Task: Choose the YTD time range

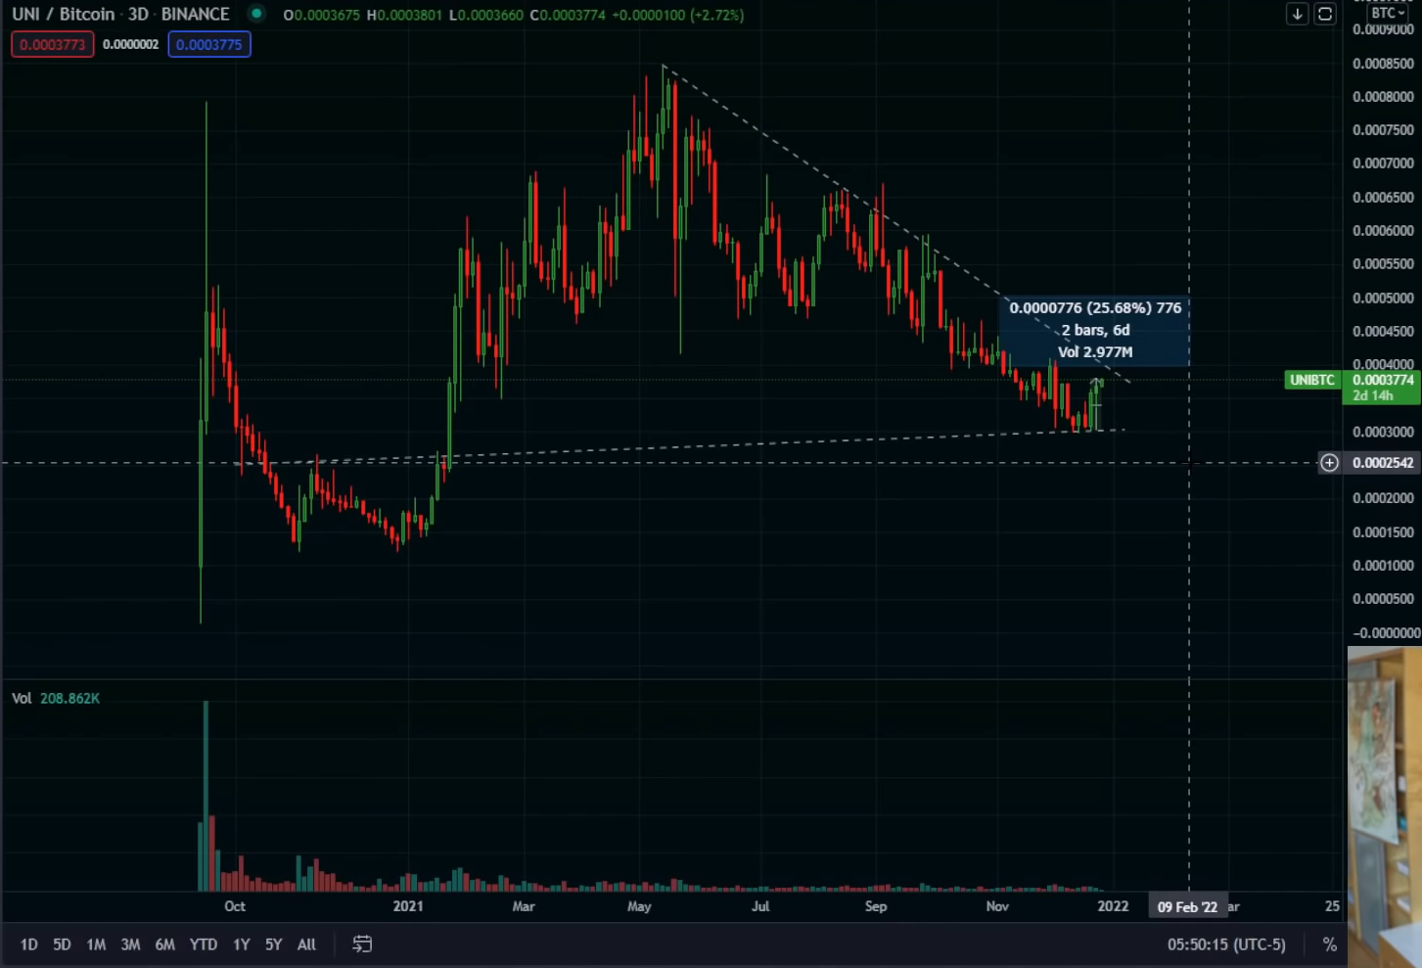Action: click(x=203, y=945)
